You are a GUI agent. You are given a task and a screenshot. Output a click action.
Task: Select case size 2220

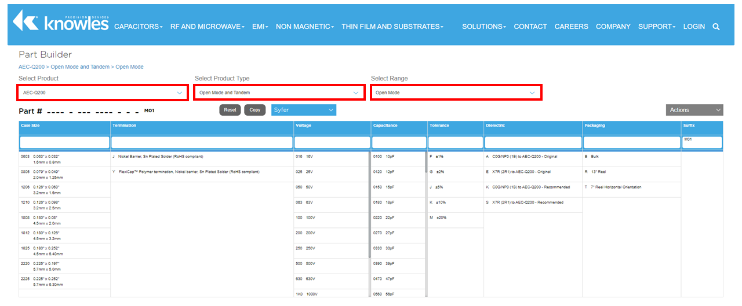coord(64,266)
